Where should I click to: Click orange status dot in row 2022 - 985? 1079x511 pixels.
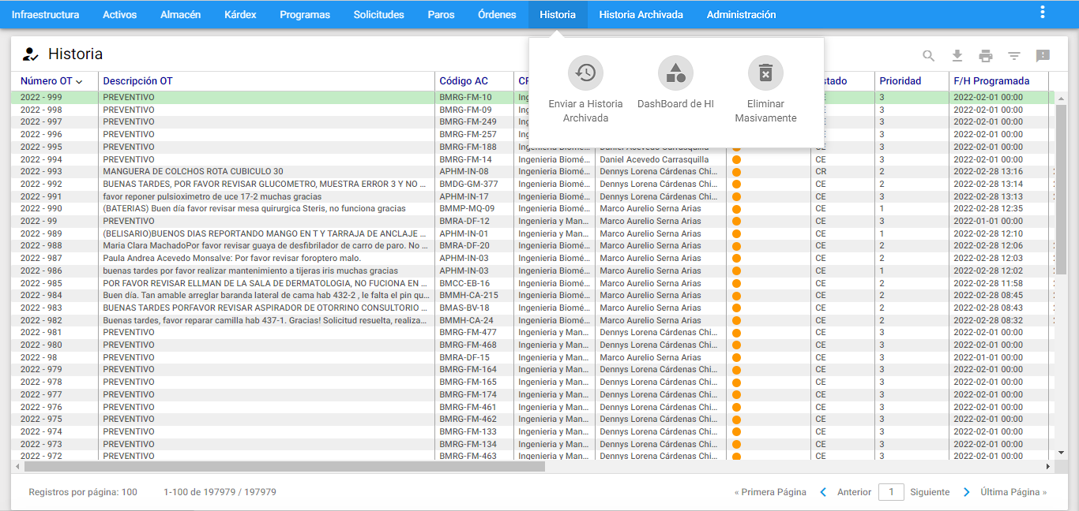click(736, 283)
